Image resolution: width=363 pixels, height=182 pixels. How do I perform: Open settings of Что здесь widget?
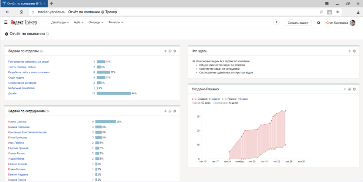click(354, 51)
